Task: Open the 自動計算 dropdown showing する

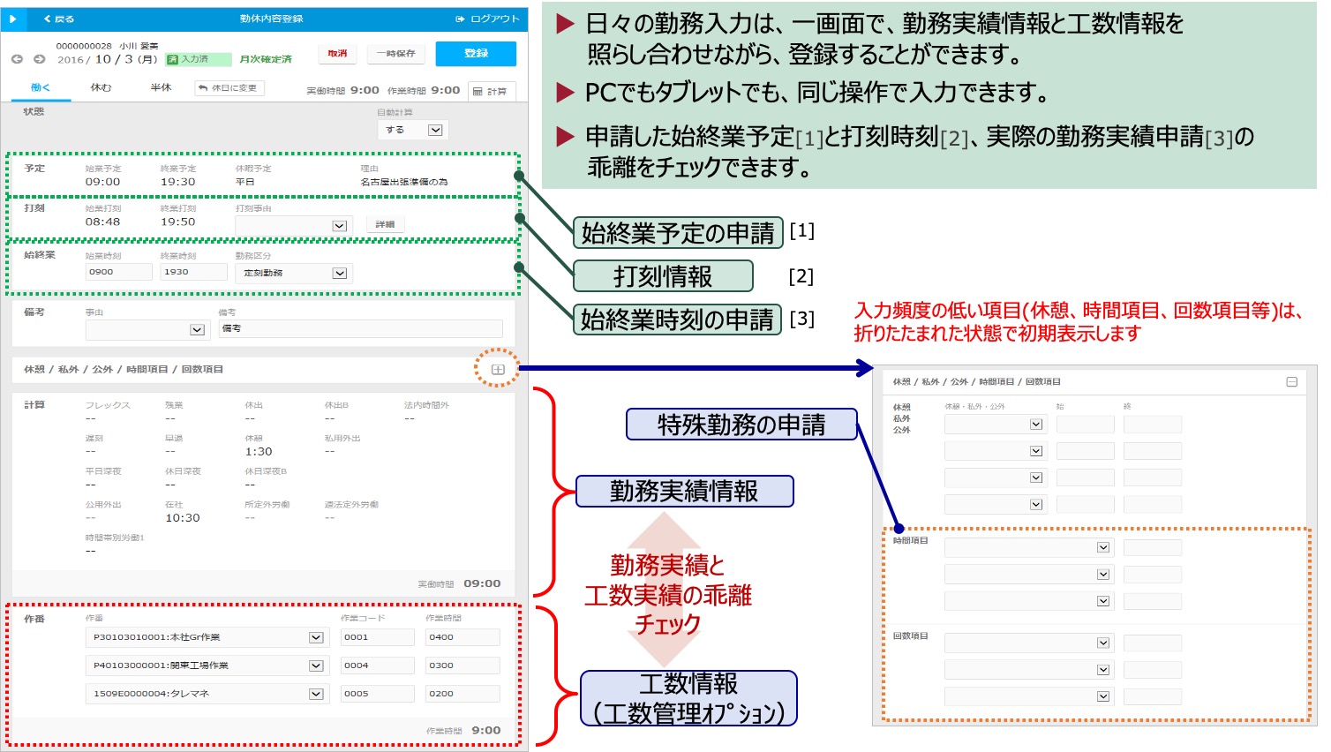Action: pos(412,130)
